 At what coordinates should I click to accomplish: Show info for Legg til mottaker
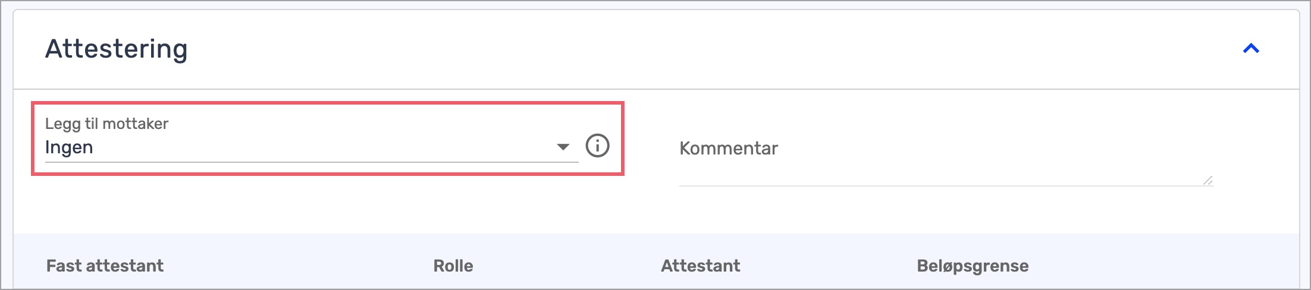click(597, 146)
